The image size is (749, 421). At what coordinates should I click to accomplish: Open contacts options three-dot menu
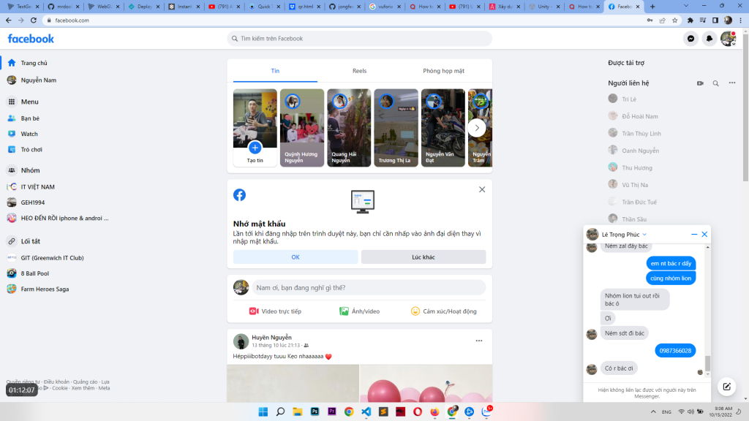coord(733,83)
